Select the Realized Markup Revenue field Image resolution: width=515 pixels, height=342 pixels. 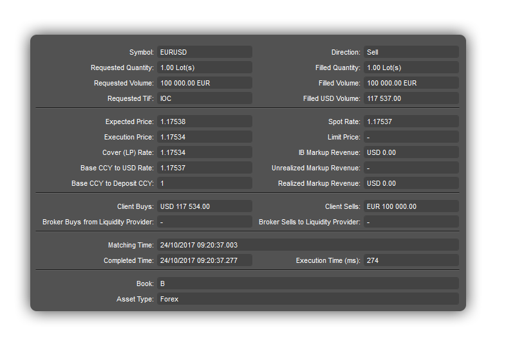point(411,183)
